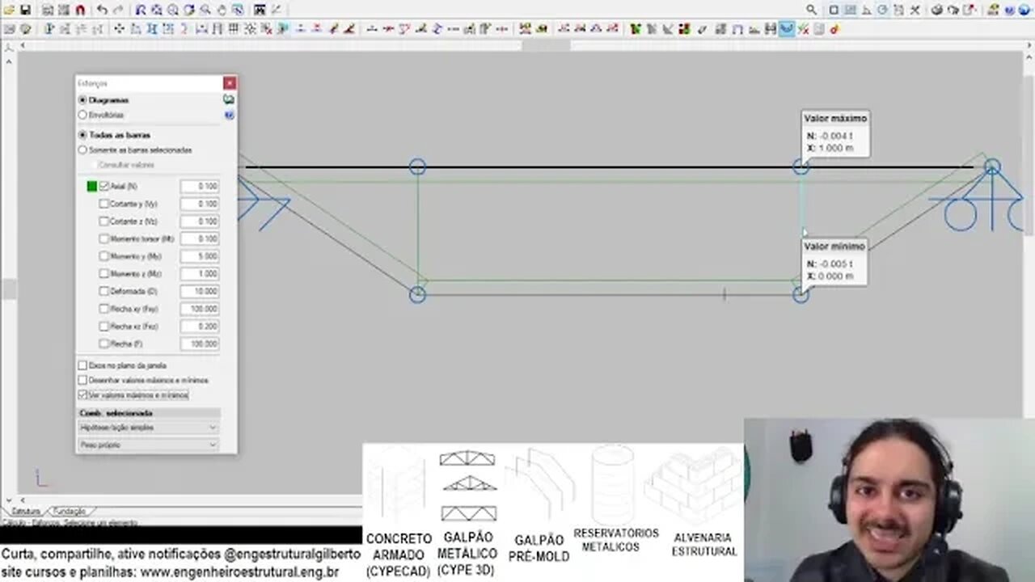
Task: Click the grid table icon in second toolbar
Action: [233, 29]
